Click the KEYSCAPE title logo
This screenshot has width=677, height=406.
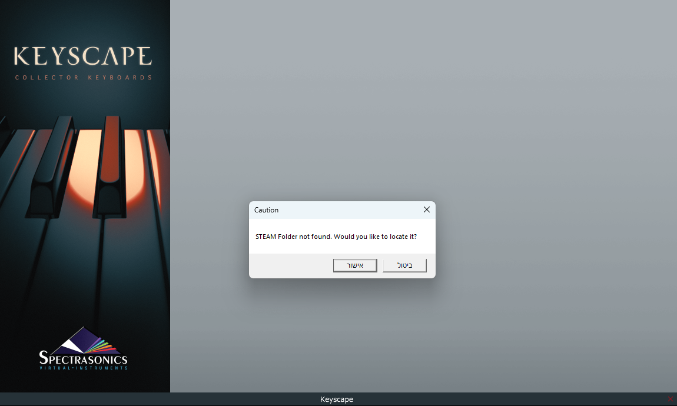tap(83, 56)
